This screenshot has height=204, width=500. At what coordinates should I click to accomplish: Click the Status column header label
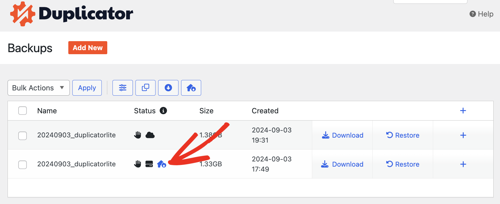(145, 111)
